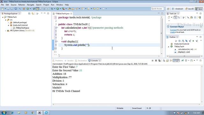Click the Pin Console icon

(x=182, y=61)
